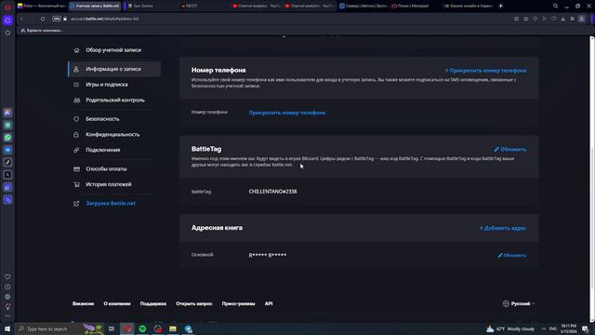This screenshot has width=595, height=335.
Task: Open downloads icon in browser toolbar
Action: (563, 19)
